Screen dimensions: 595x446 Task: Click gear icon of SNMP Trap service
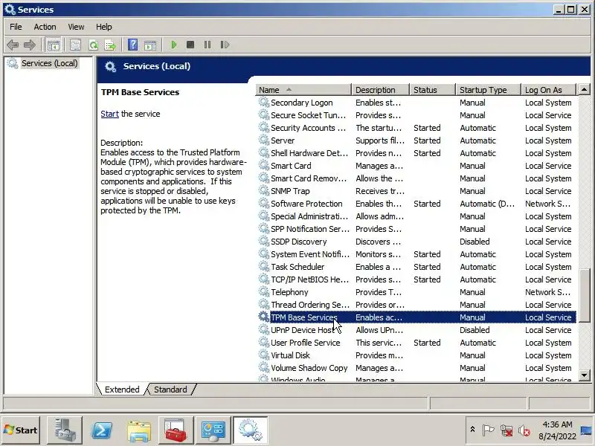click(x=264, y=191)
